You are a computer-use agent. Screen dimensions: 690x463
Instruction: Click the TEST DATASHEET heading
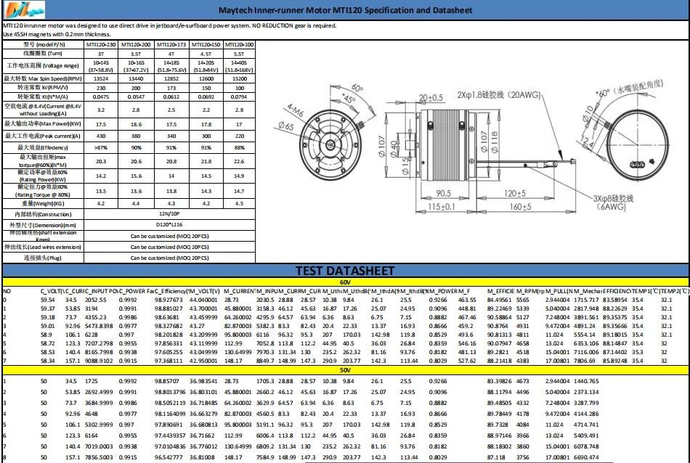345,271
